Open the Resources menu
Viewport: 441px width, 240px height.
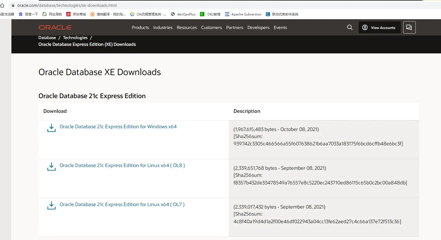click(187, 27)
